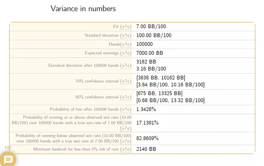
Task: Open Standard deviation help tooltip link
Action: coord(126,35)
